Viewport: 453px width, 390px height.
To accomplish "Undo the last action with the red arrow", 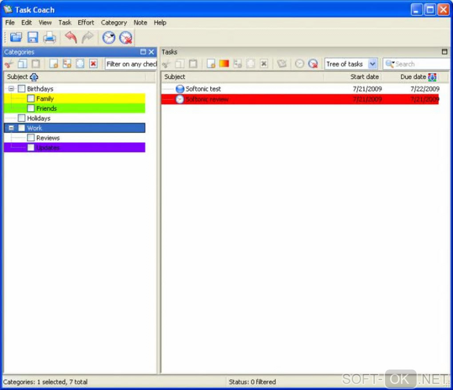I will point(71,38).
